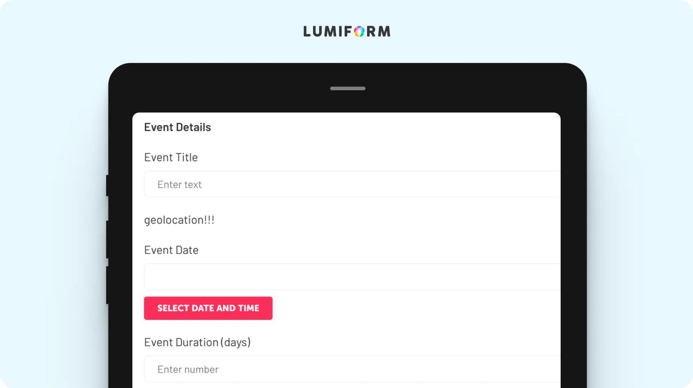This screenshot has width=693, height=388.
Task: Click the SELECT DATE AND TIME button
Action: coord(208,308)
